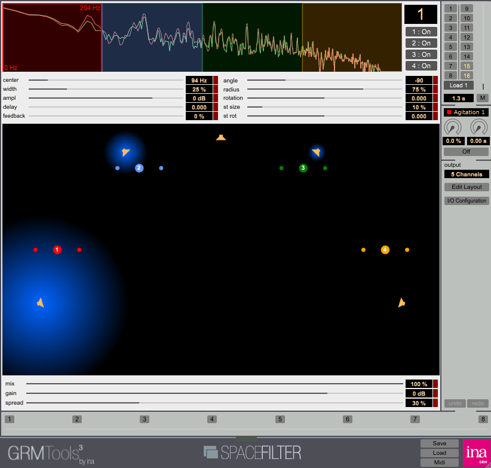
Task: Click the Edit Layout button
Action: [x=467, y=187]
